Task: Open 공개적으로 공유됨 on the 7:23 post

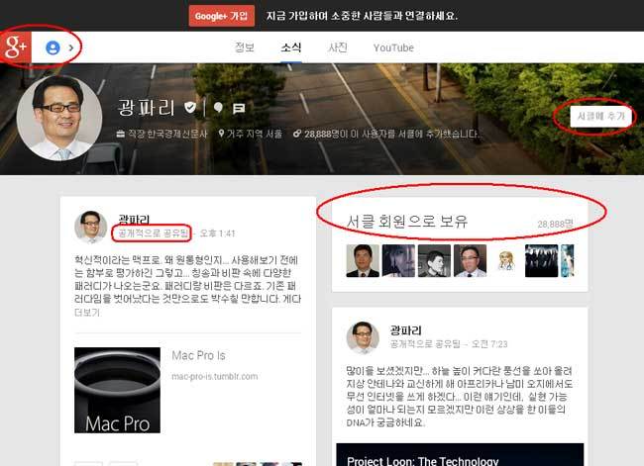Action: 425,343
